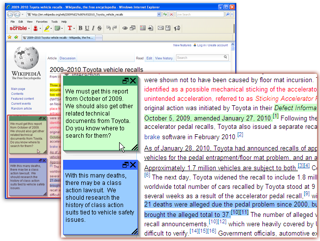
Task: Open the Article tab on Wikipedia
Action: 52,59
